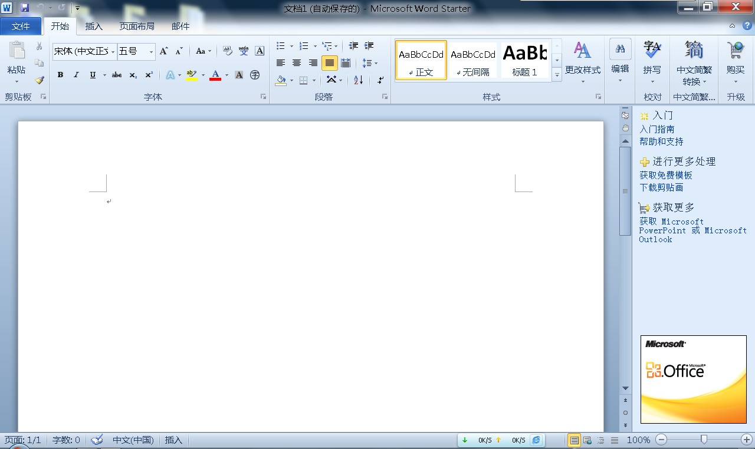Image resolution: width=755 pixels, height=449 pixels.
Task: Apply character border icon
Action: click(x=260, y=51)
